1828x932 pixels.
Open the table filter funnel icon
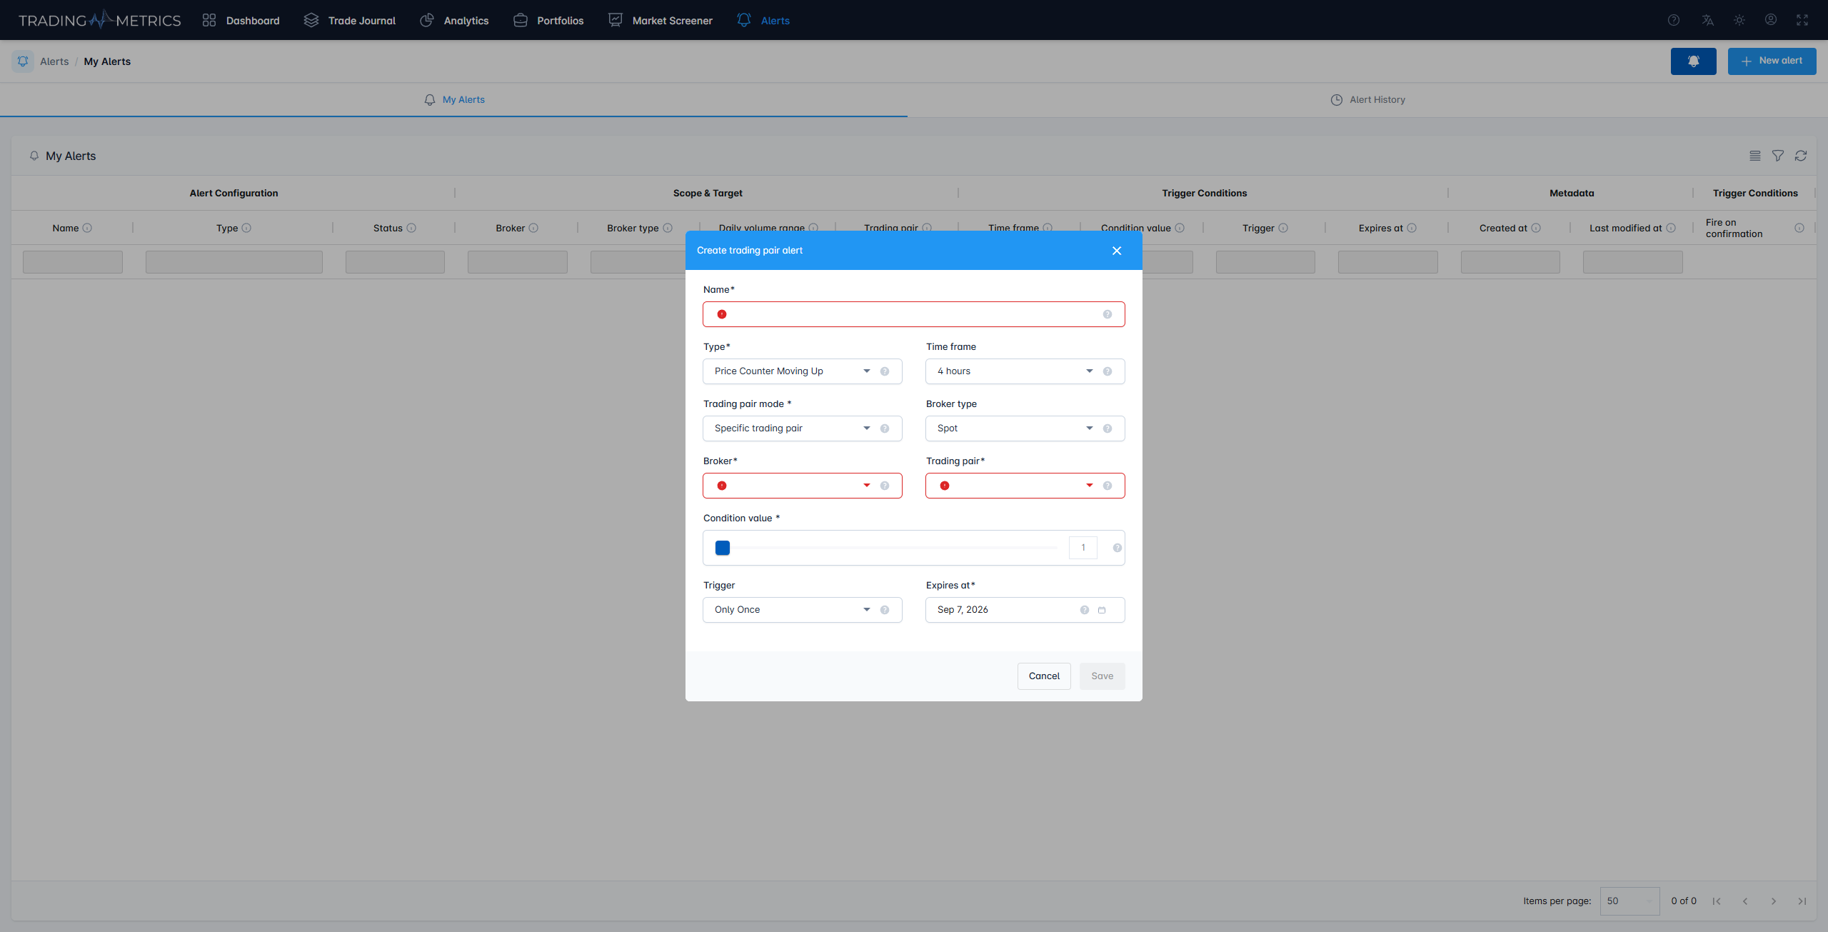(1778, 156)
